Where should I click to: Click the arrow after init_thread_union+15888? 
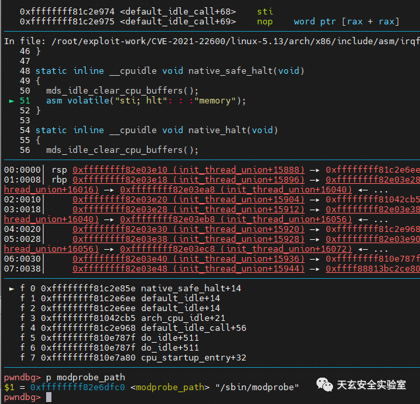coord(315,170)
